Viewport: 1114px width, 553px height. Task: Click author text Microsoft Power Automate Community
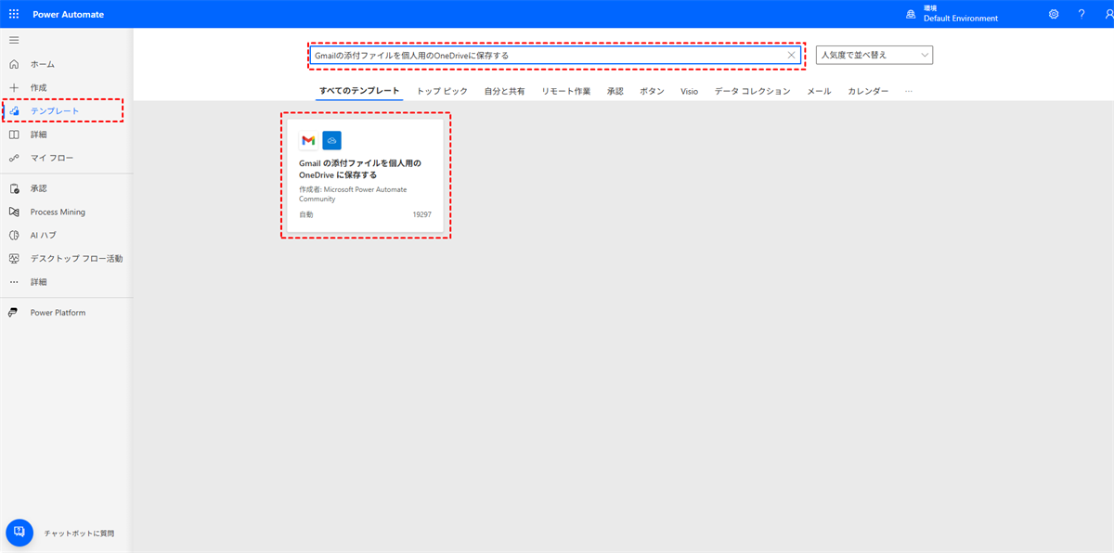click(x=353, y=194)
